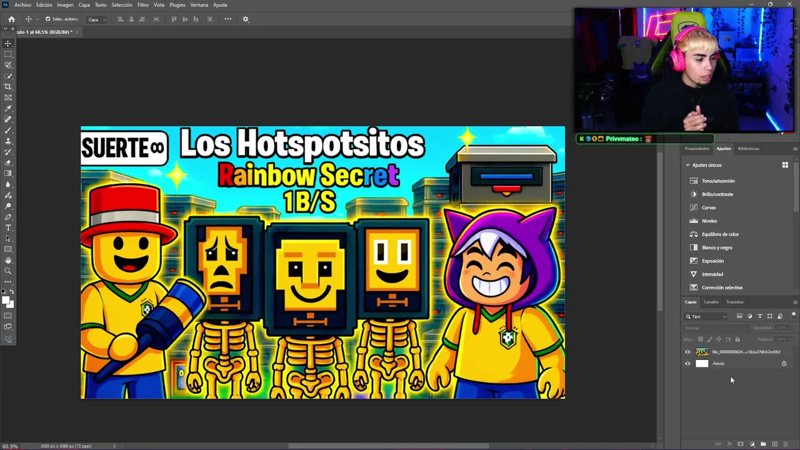Image resolution: width=800 pixels, height=450 pixels.
Task: Select the Gradient tool
Action: (x=8, y=174)
